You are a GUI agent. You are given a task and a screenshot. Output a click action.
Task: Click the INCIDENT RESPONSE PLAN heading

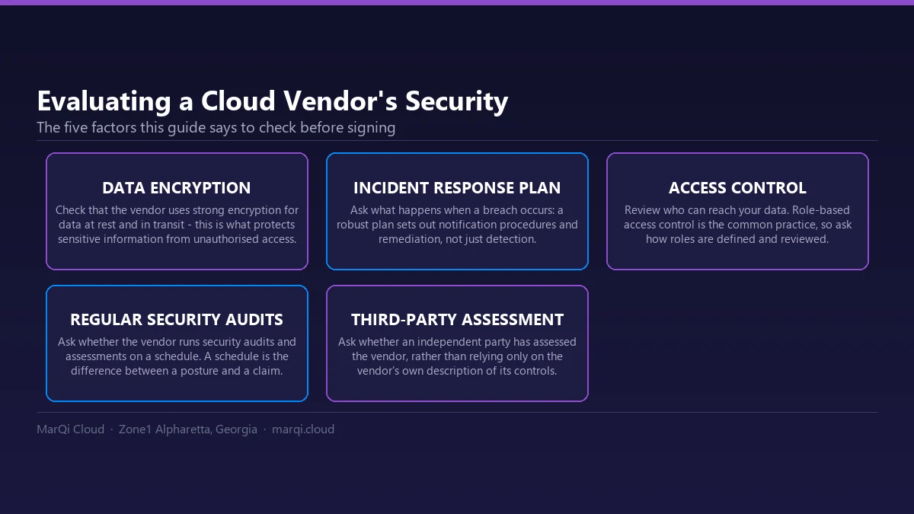coord(457,188)
